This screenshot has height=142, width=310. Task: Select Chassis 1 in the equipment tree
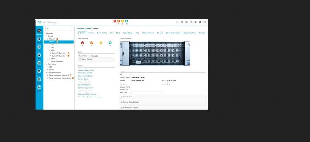coord(52,39)
